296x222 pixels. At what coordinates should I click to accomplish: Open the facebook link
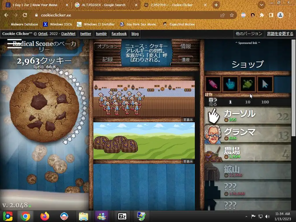(x=119, y=34)
